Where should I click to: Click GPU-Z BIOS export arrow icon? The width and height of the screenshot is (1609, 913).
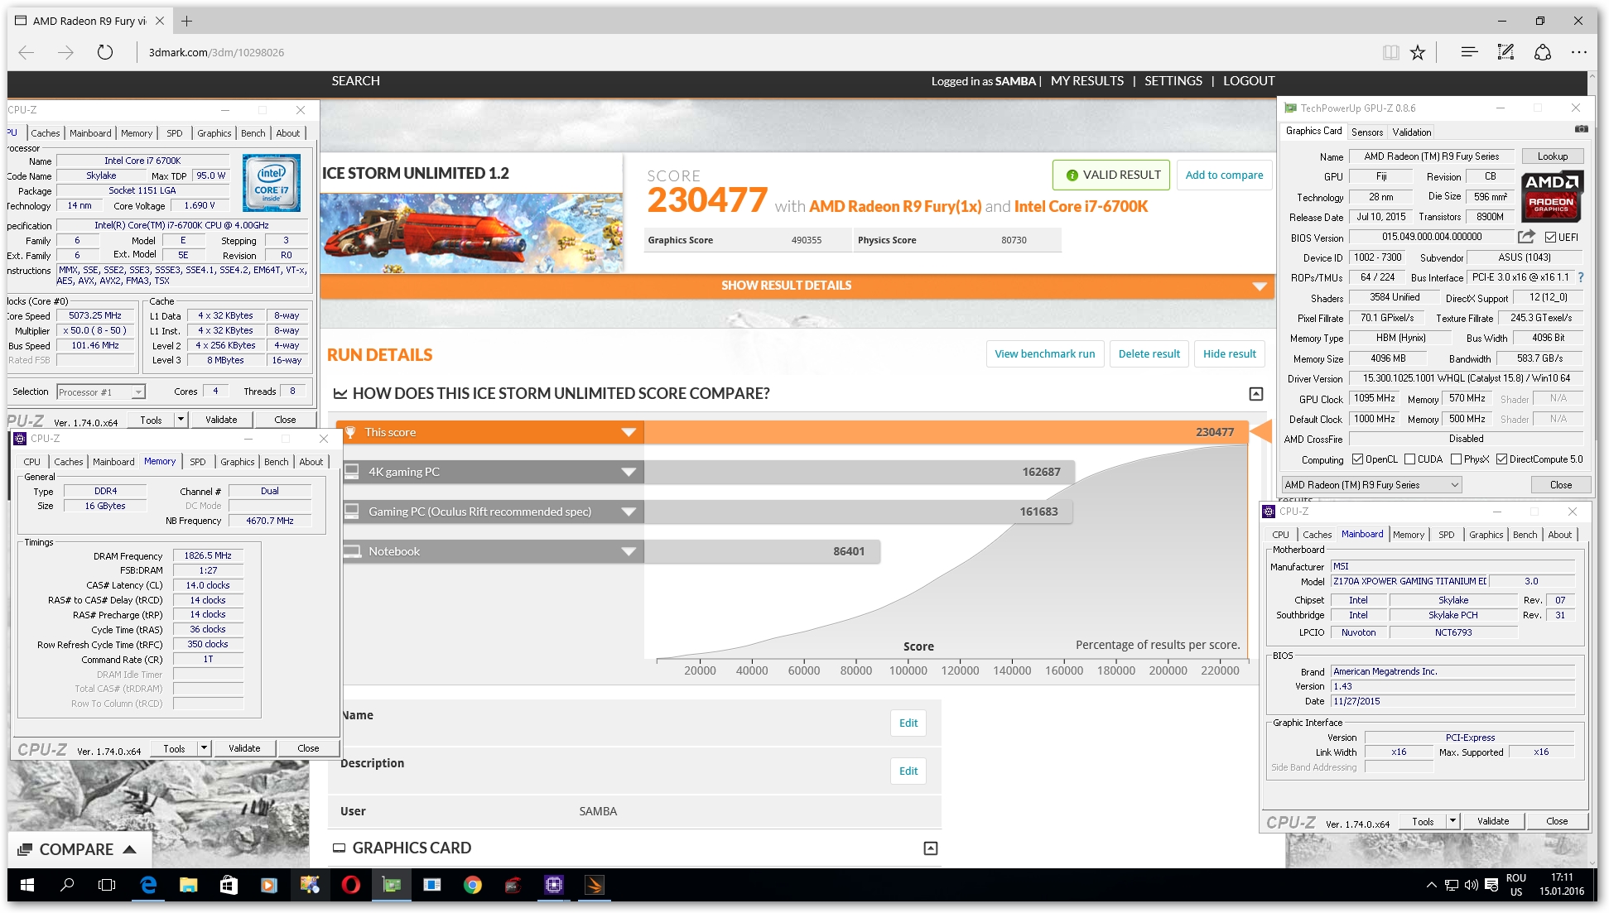click(x=1526, y=237)
